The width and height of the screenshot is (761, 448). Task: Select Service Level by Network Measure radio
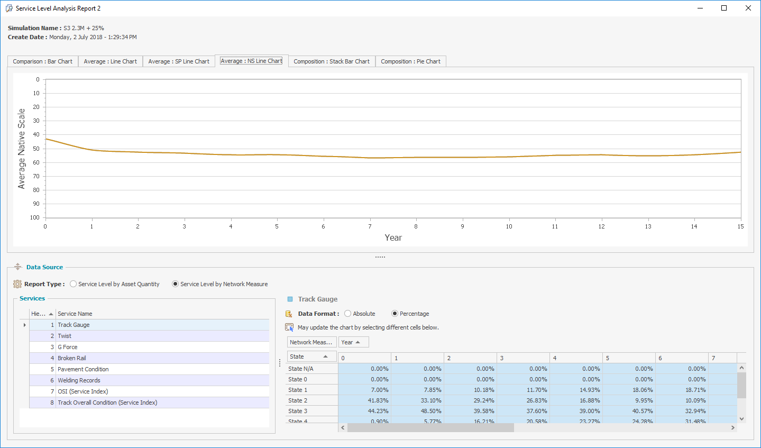(x=176, y=284)
